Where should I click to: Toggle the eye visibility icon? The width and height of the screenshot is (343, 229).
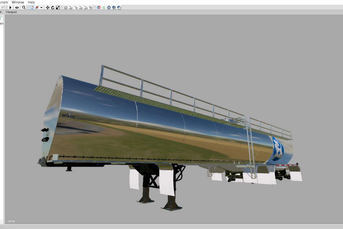[x=17, y=7]
